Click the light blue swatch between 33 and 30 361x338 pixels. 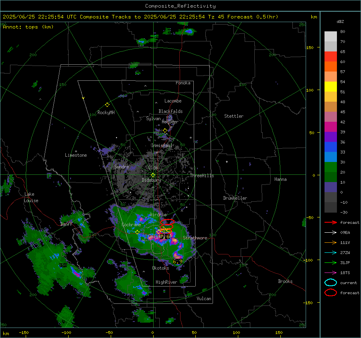click(x=331, y=157)
